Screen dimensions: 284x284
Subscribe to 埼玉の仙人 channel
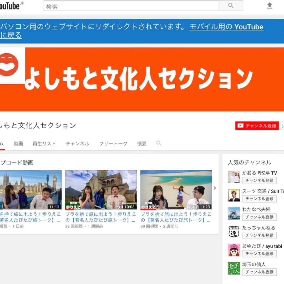pyautogui.click(x=259, y=272)
